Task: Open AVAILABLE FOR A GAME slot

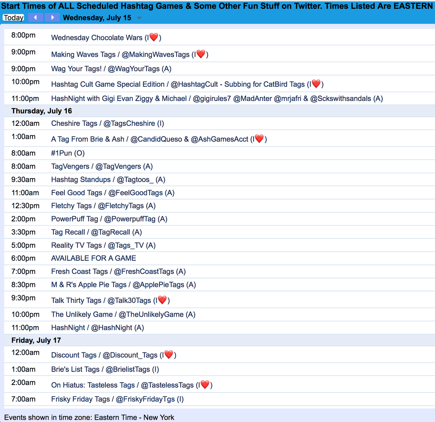Action: point(94,258)
